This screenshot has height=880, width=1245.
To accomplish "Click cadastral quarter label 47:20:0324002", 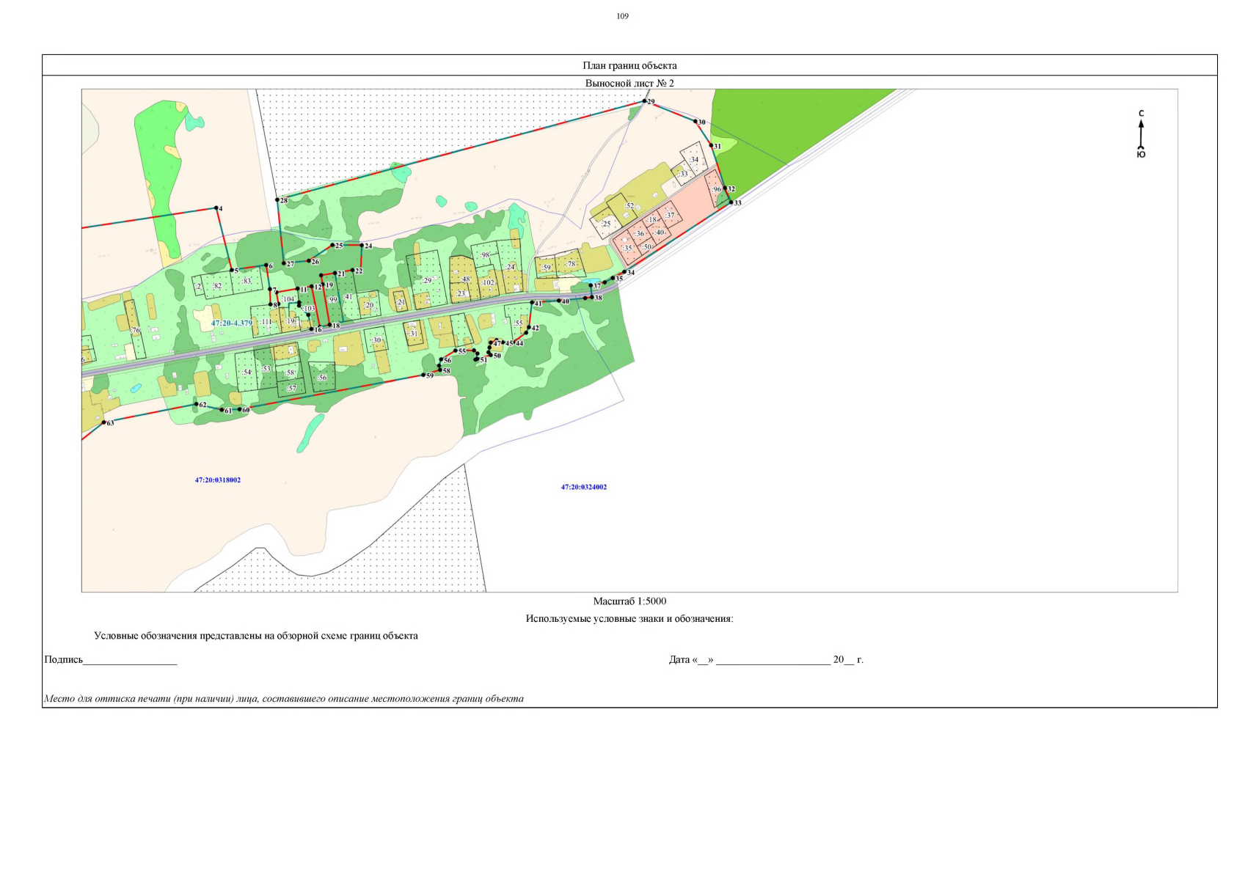I will [584, 487].
